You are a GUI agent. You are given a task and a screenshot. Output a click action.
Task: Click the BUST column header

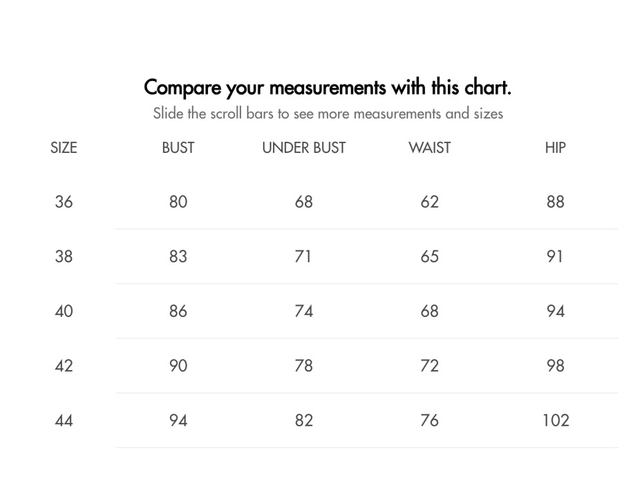(178, 148)
